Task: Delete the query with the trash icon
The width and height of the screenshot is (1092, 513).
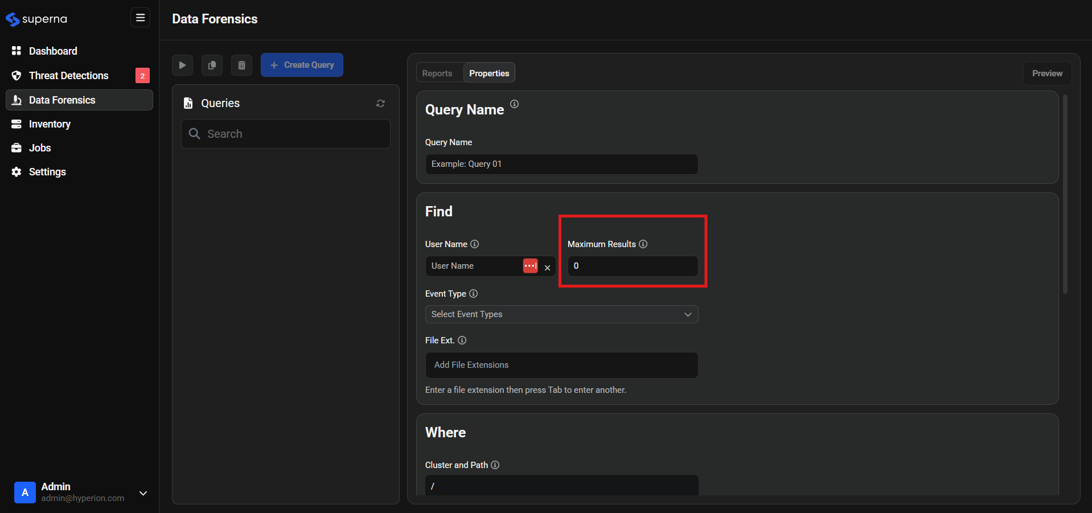Action: (241, 65)
